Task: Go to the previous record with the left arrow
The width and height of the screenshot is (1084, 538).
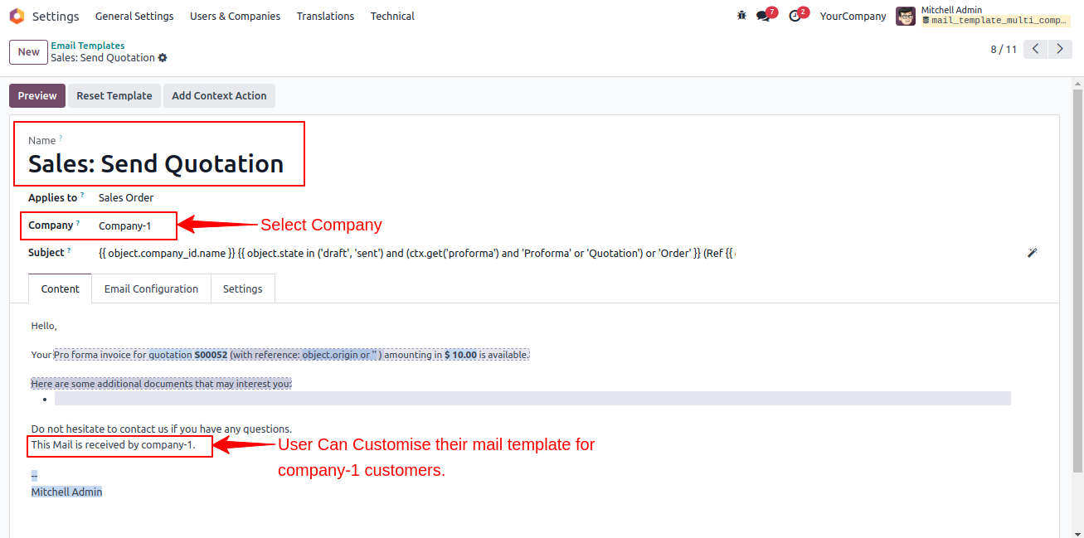Action: click(1034, 49)
